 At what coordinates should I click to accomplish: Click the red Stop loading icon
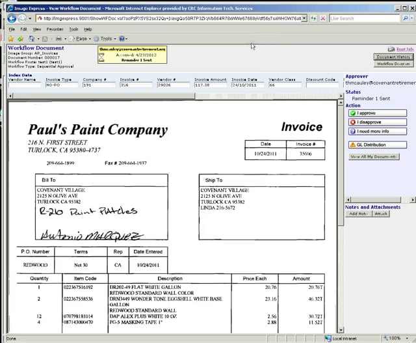click(x=323, y=18)
